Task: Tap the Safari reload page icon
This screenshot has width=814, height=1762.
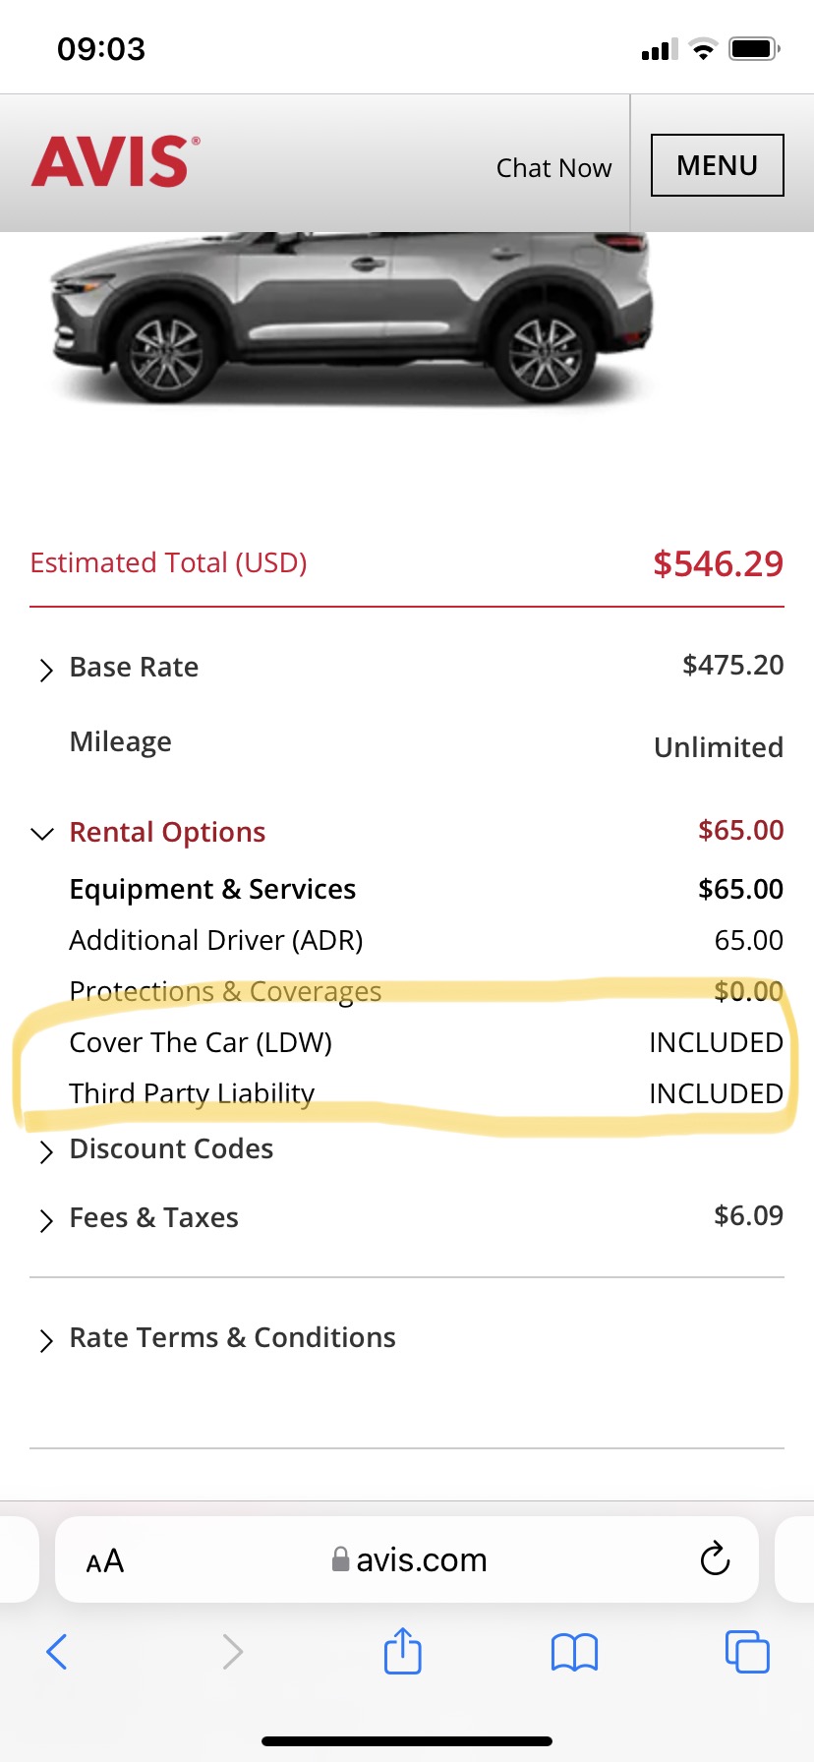Action: [715, 1558]
